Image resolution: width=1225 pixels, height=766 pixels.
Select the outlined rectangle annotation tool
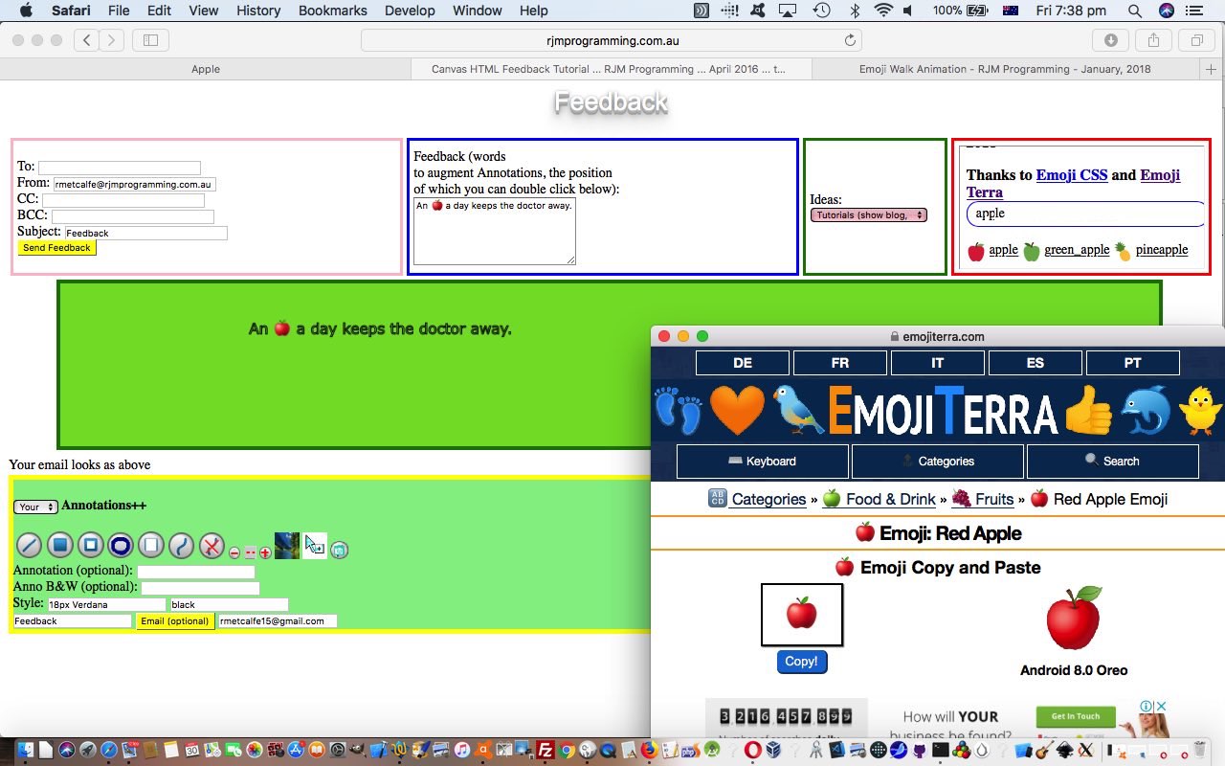91,546
